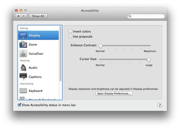Open the Captions icon under Hearing
180x129 pixels.
point(23,77)
